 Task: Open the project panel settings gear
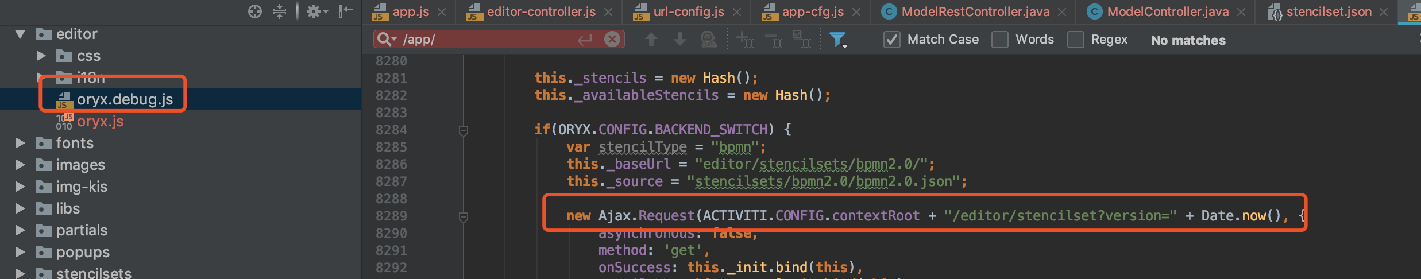click(x=316, y=11)
